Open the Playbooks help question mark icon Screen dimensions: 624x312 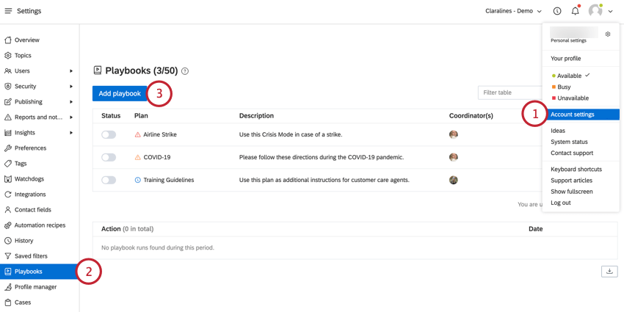(185, 71)
